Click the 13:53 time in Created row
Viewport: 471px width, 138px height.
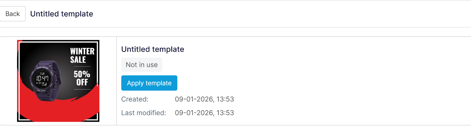coord(225,99)
